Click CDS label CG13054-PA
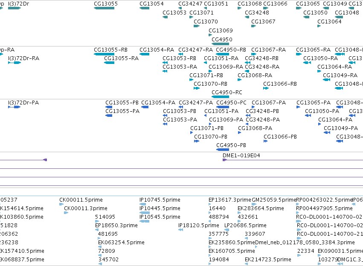 (x=158, y=103)
